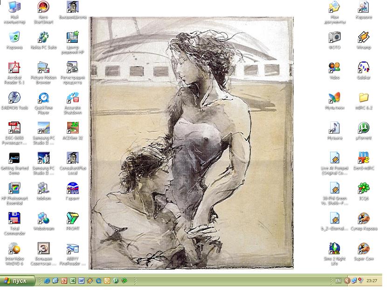
Task: Click the Live At Pompeii media file
Action: point(334,158)
